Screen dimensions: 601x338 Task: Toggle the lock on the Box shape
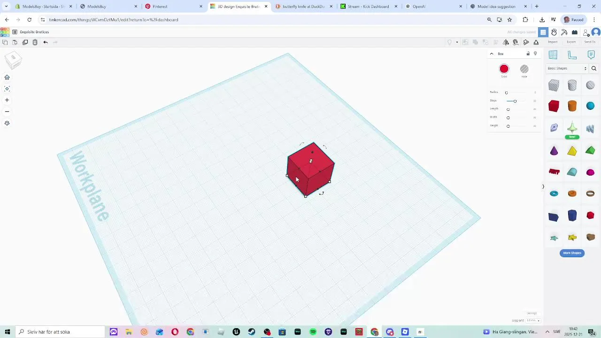(528, 54)
